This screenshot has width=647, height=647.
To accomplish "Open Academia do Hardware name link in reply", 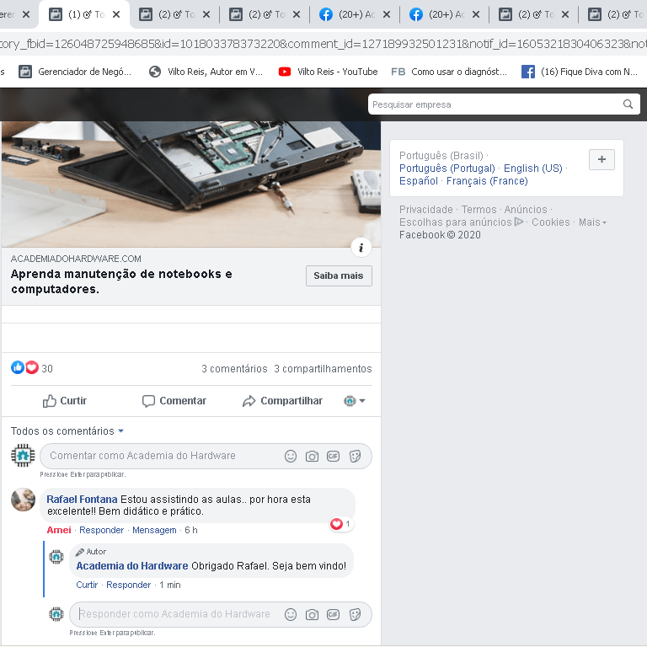I will click(132, 566).
